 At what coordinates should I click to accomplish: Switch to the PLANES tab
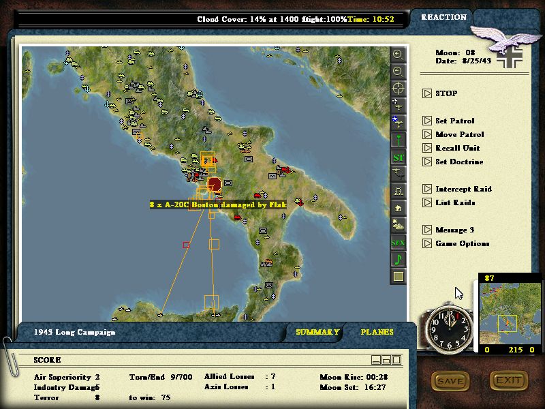coord(377,332)
